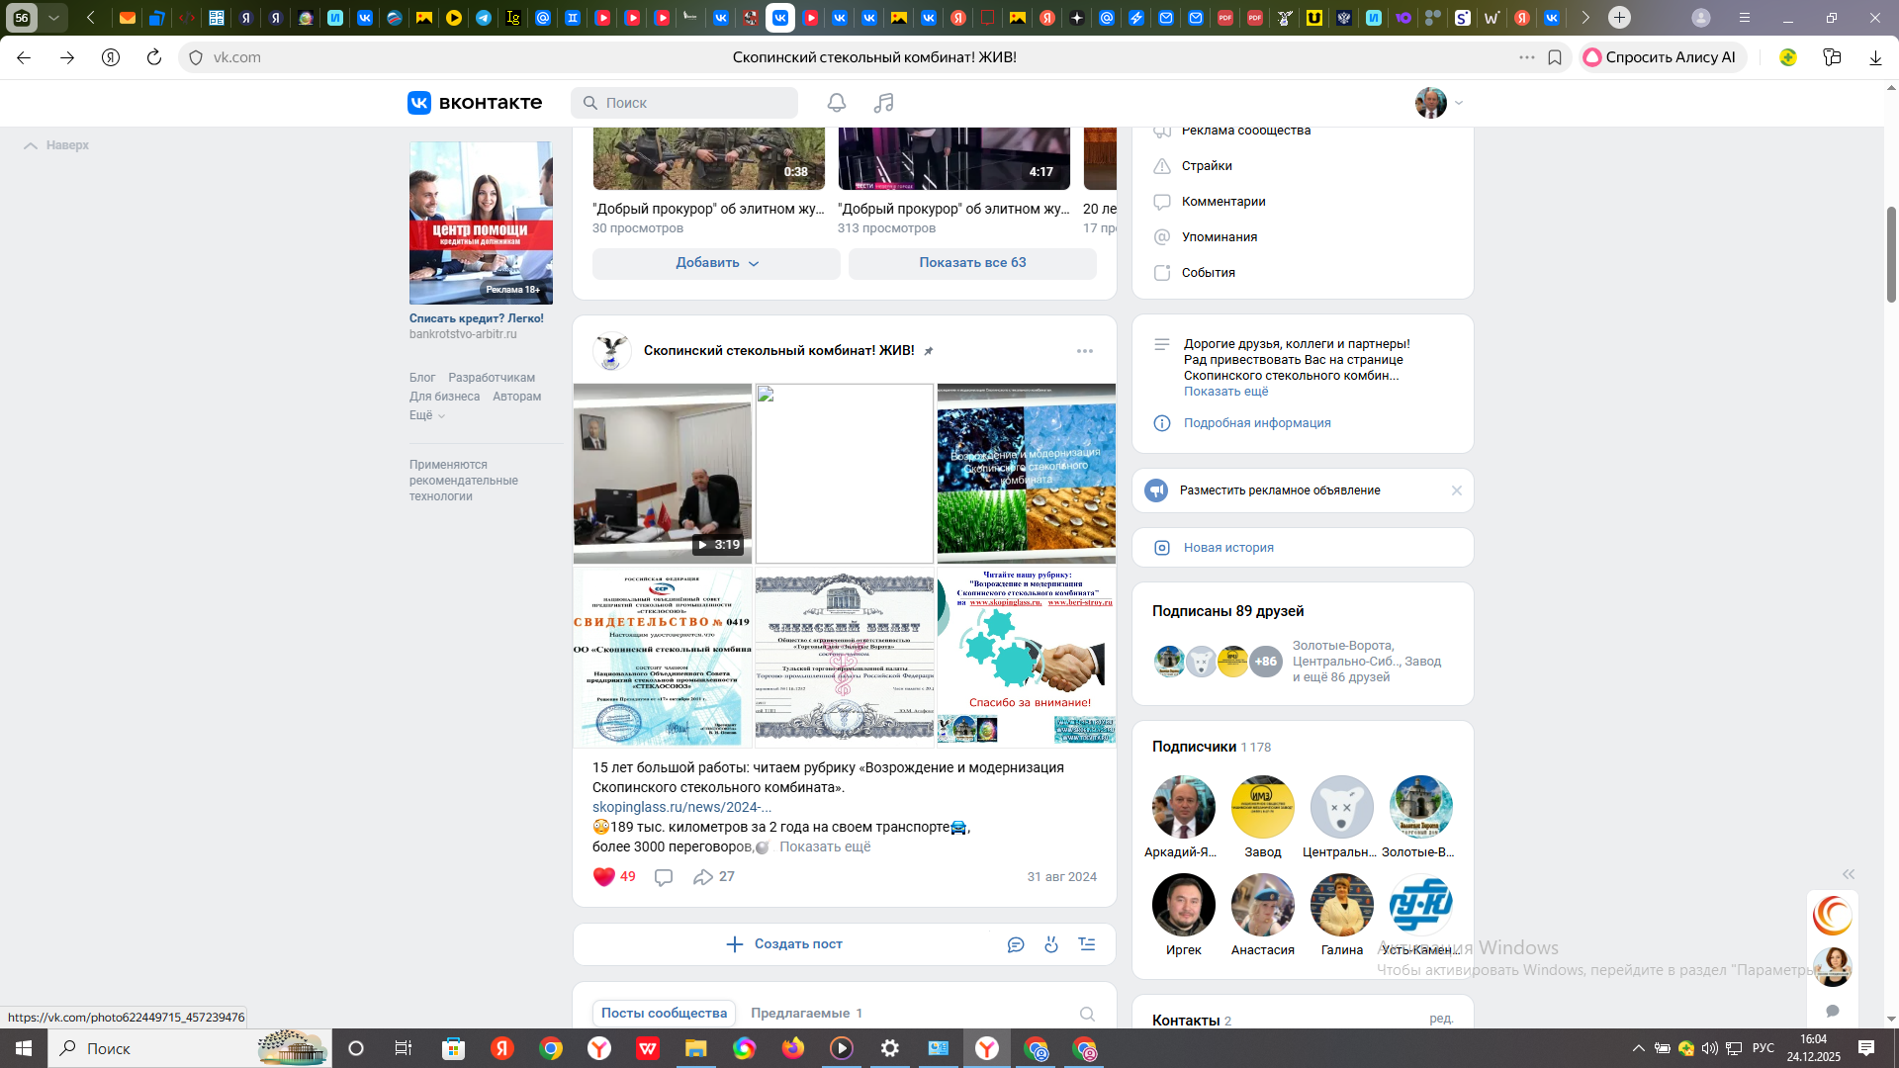
Task: Dismiss the Разместить рекламное объявление banner
Action: 1456,490
